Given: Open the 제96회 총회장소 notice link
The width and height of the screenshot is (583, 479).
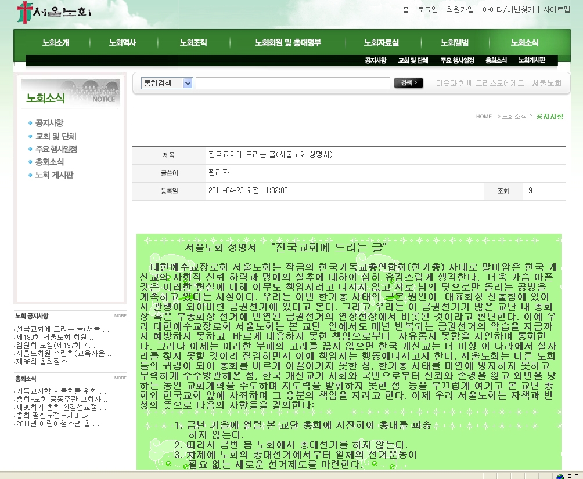Looking at the screenshot, I should pyautogui.click(x=41, y=361).
